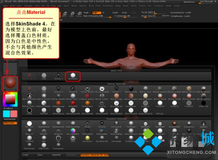Pick the ReflectYellow material sphere
The width and height of the screenshot is (218, 160).
click(x=87, y=104)
